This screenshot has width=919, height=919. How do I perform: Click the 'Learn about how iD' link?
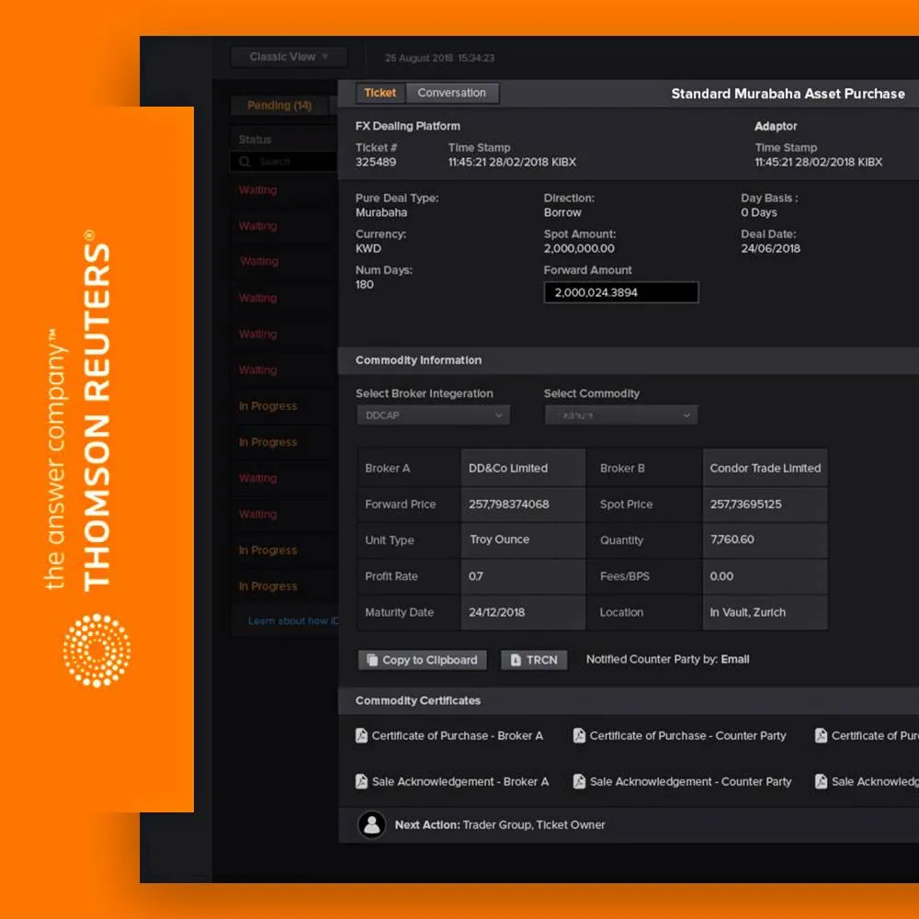tap(292, 620)
